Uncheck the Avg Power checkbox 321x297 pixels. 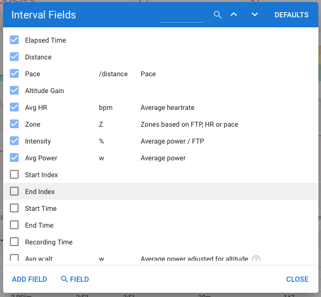(14, 158)
